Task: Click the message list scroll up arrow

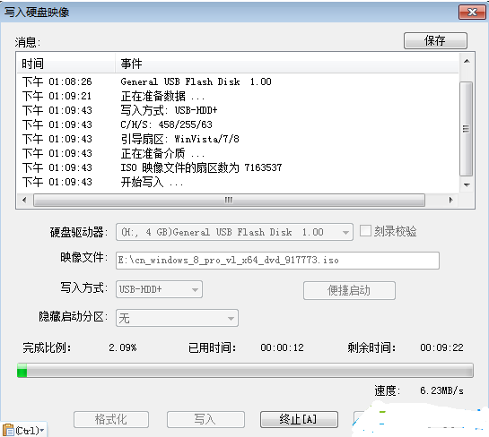Action: point(467,61)
